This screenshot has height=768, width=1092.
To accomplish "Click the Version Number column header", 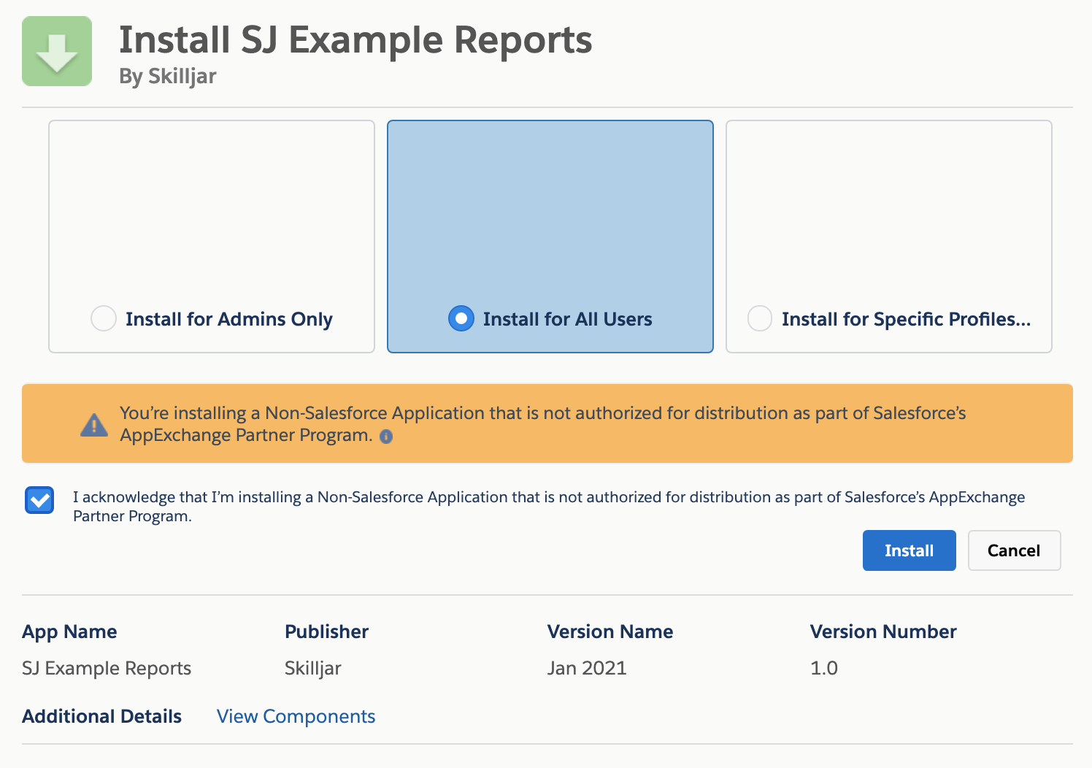I will [883, 631].
